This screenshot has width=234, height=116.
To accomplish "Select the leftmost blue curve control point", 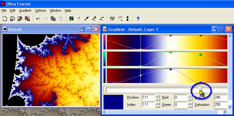I will click(x=110, y=82).
